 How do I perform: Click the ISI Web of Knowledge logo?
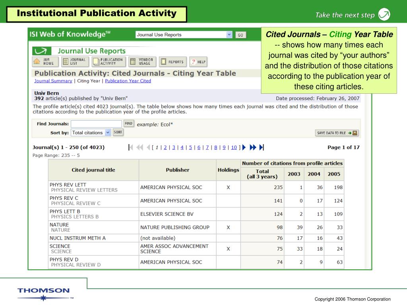pyautogui.click(x=70, y=34)
